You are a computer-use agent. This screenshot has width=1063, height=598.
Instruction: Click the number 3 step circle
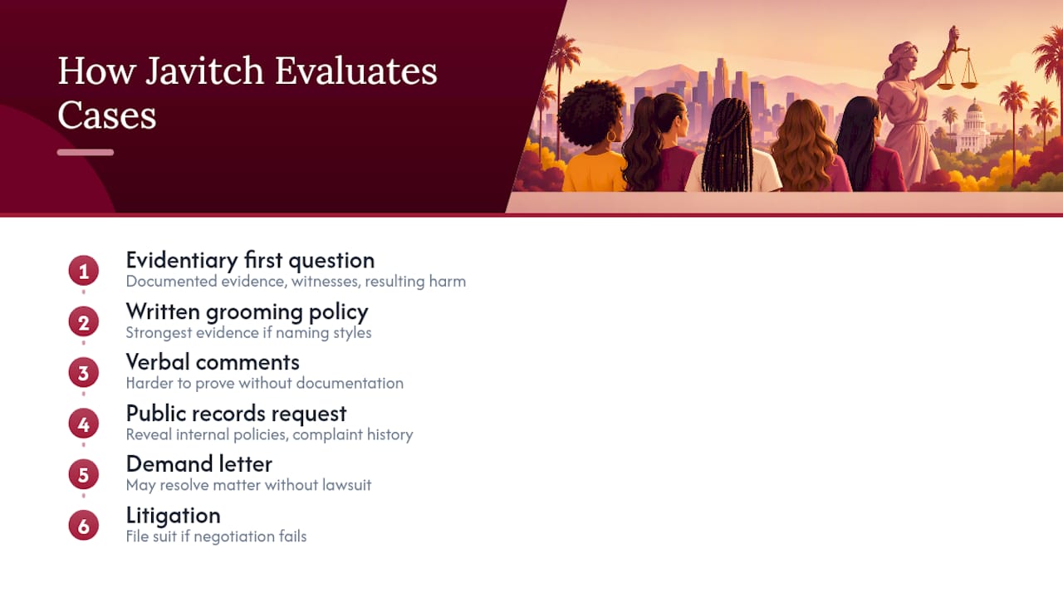[x=83, y=373]
